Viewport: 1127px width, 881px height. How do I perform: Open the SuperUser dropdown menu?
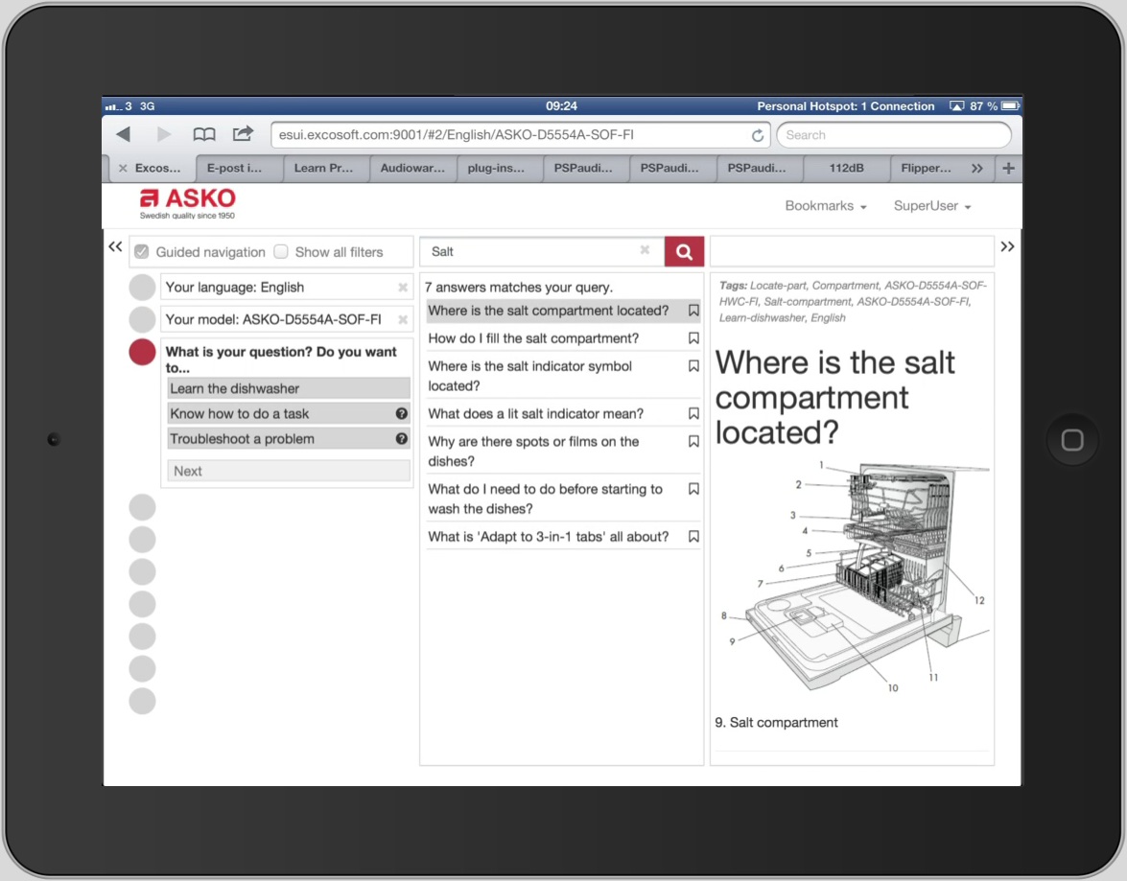(x=931, y=206)
